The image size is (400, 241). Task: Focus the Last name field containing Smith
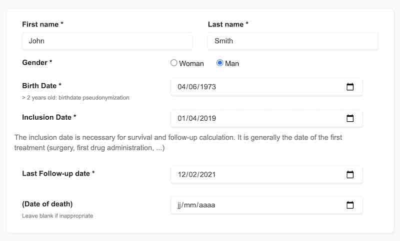click(292, 41)
